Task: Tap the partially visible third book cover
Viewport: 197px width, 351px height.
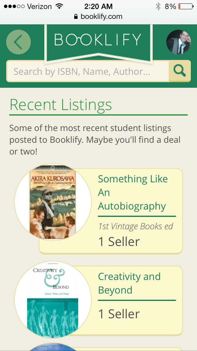Action: 53,347
